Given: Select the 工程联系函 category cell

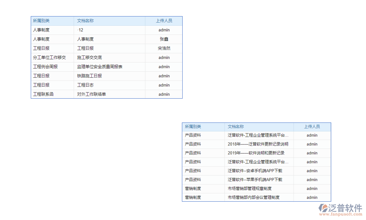Looking at the screenshot, I should (x=43, y=94).
